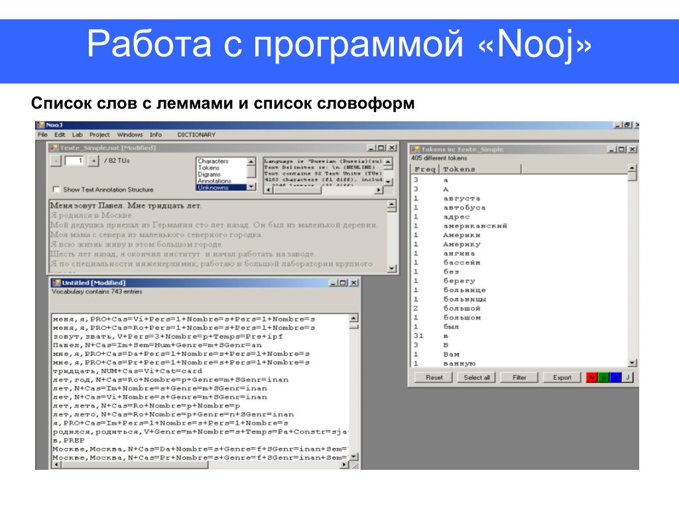Minimize the Texte_Simple.not text window

[x=371, y=148]
